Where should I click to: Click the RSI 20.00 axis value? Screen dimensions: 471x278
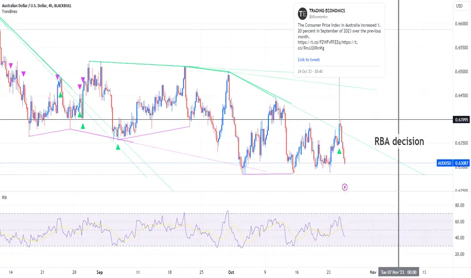point(459,254)
